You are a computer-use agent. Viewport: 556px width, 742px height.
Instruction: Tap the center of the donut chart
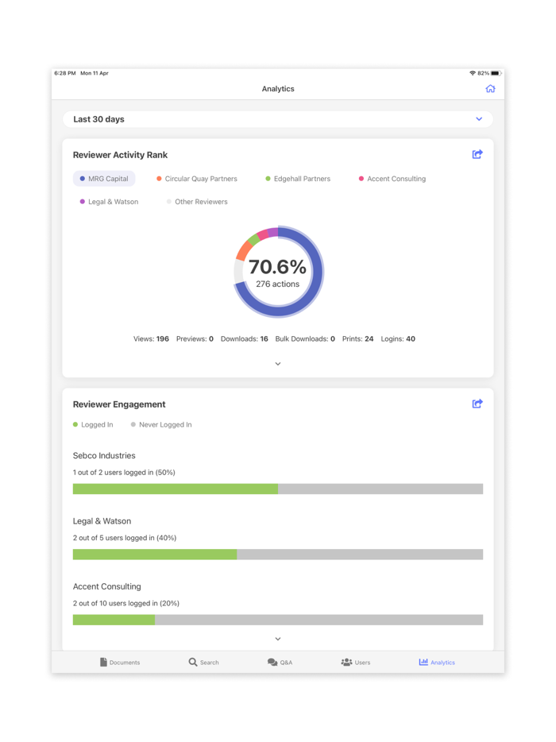click(278, 272)
